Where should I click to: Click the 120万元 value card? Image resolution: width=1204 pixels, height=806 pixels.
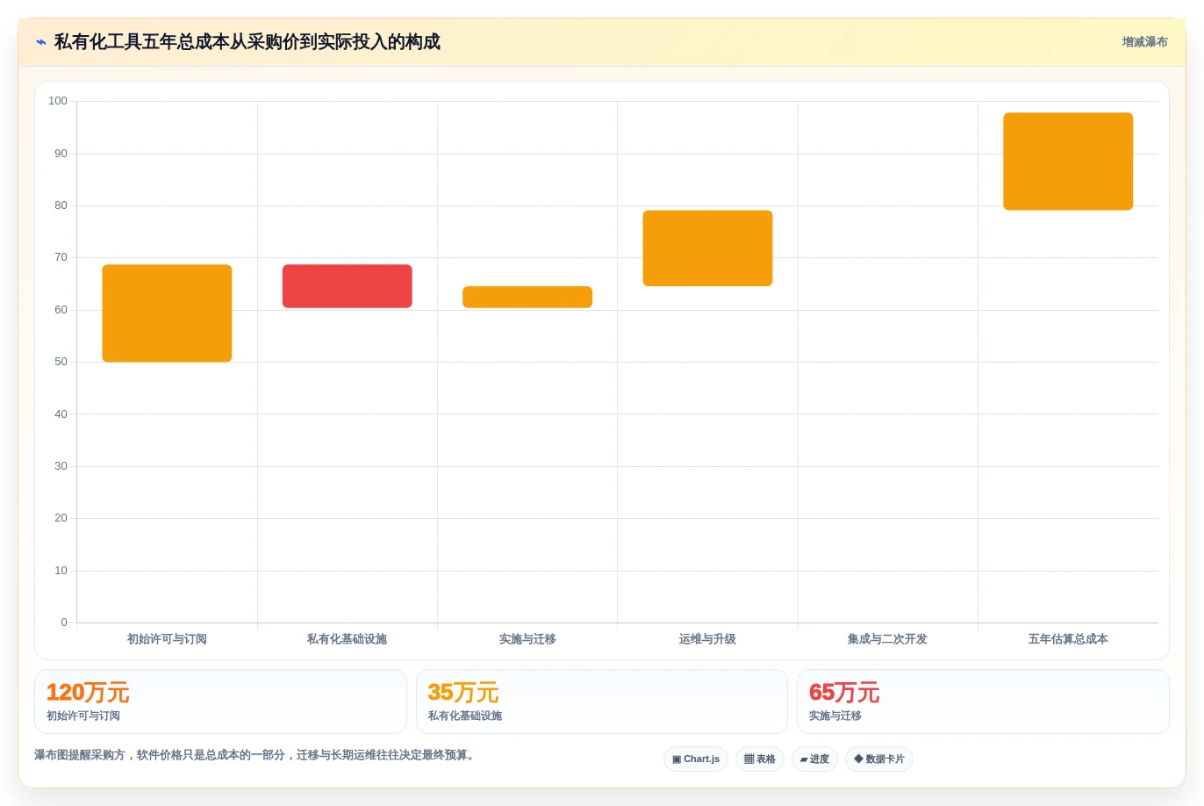pyautogui.click(x=220, y=702)
